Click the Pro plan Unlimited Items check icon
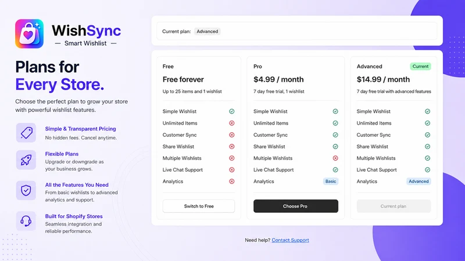Viewport: 465px width, 261px height. tap(335, 123)
